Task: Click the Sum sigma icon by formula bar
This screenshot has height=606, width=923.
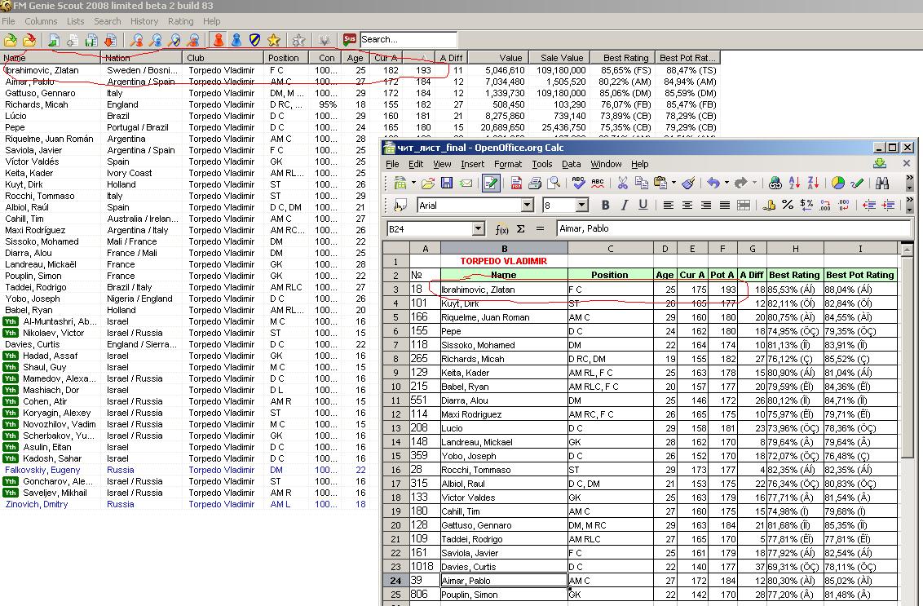Action: pyautogui.click(x=520, y=229)
